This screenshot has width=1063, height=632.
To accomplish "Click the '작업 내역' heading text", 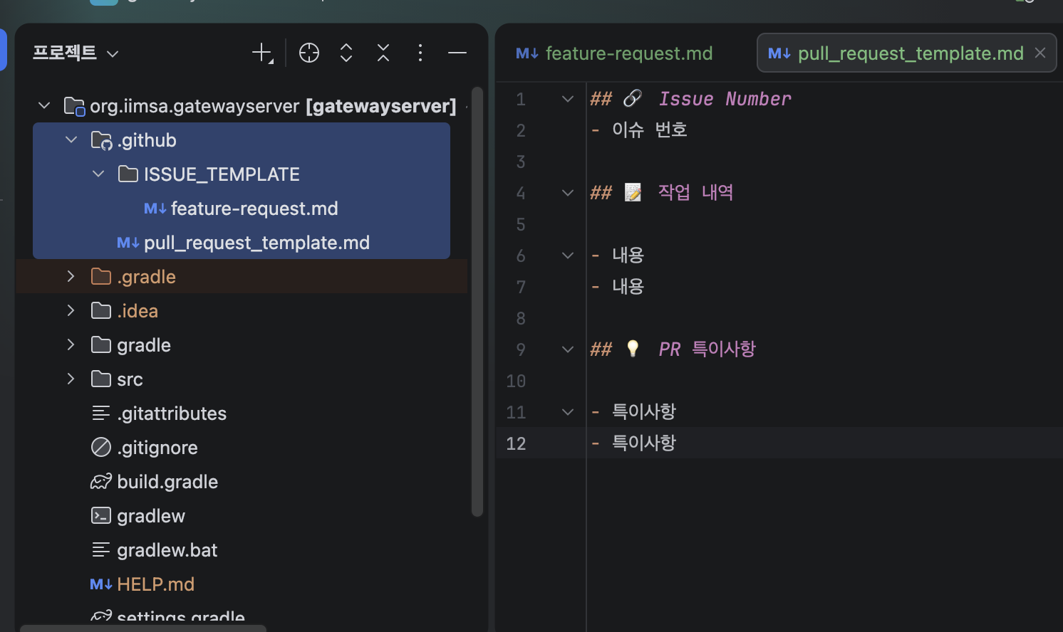I will (695, 192).
